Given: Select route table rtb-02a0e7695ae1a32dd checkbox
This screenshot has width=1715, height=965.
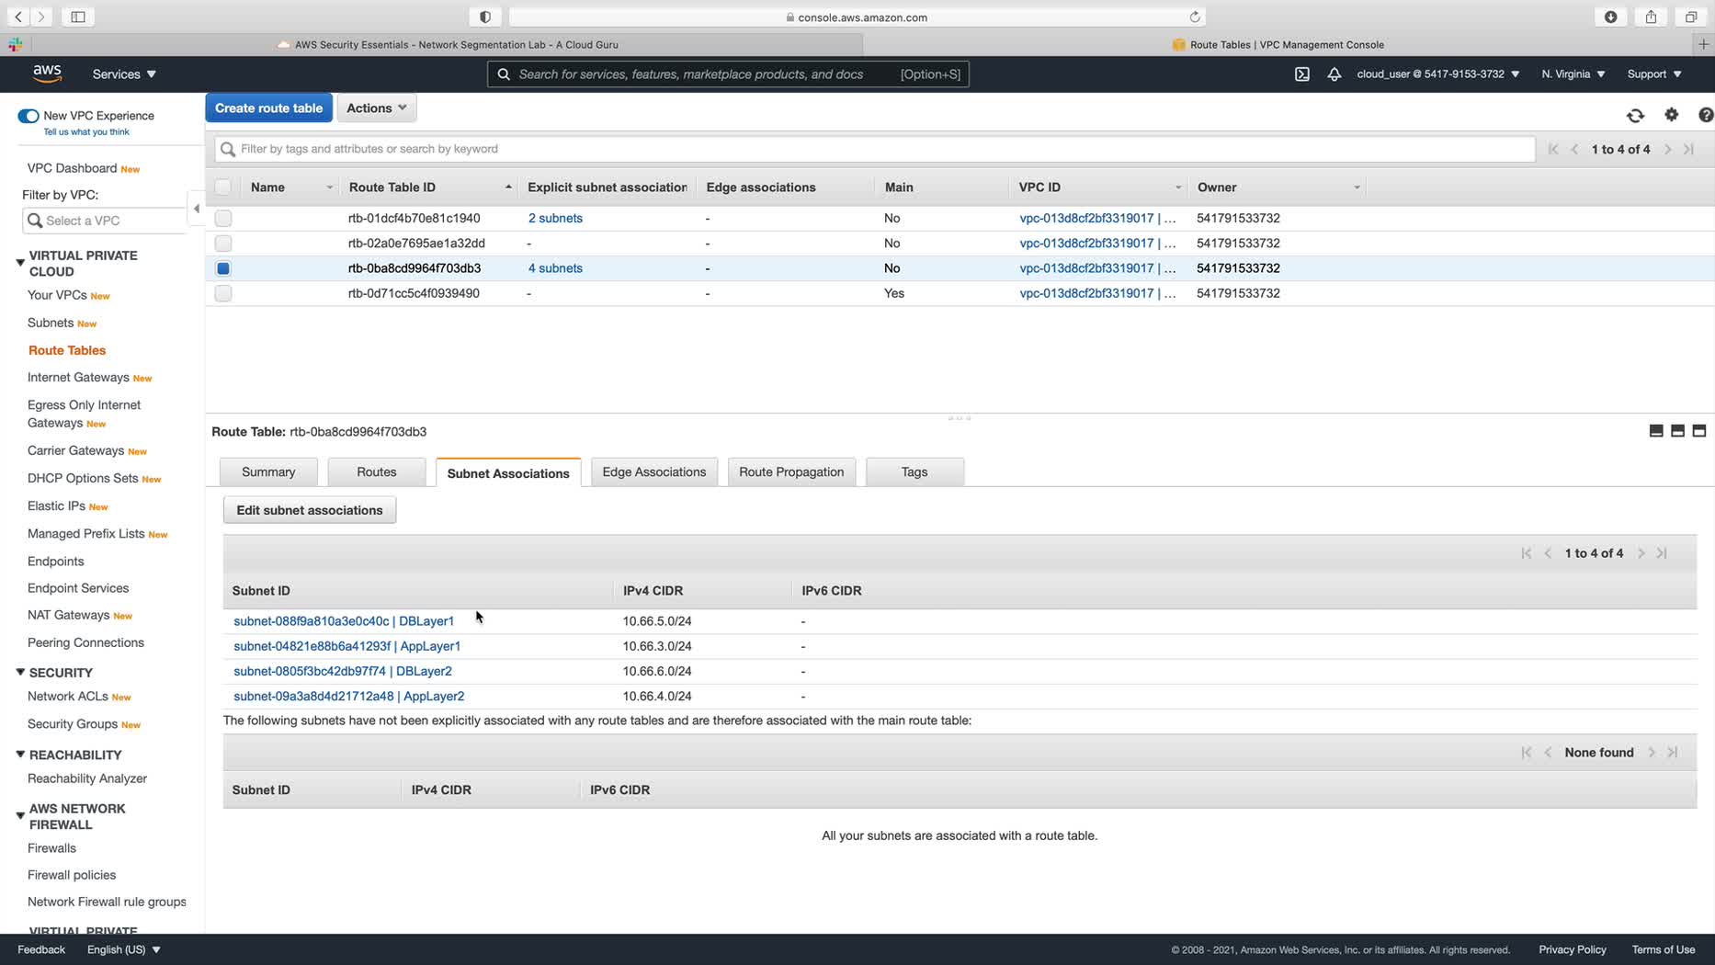Looking at the screenshot, I should (x=223, y=244).
